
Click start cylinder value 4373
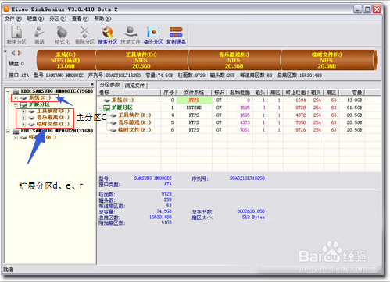pyautogui.click(x=245, y=122)
